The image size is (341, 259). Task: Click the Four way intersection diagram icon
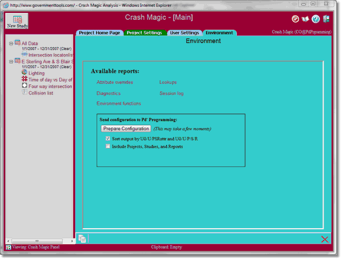click(24, 86)
